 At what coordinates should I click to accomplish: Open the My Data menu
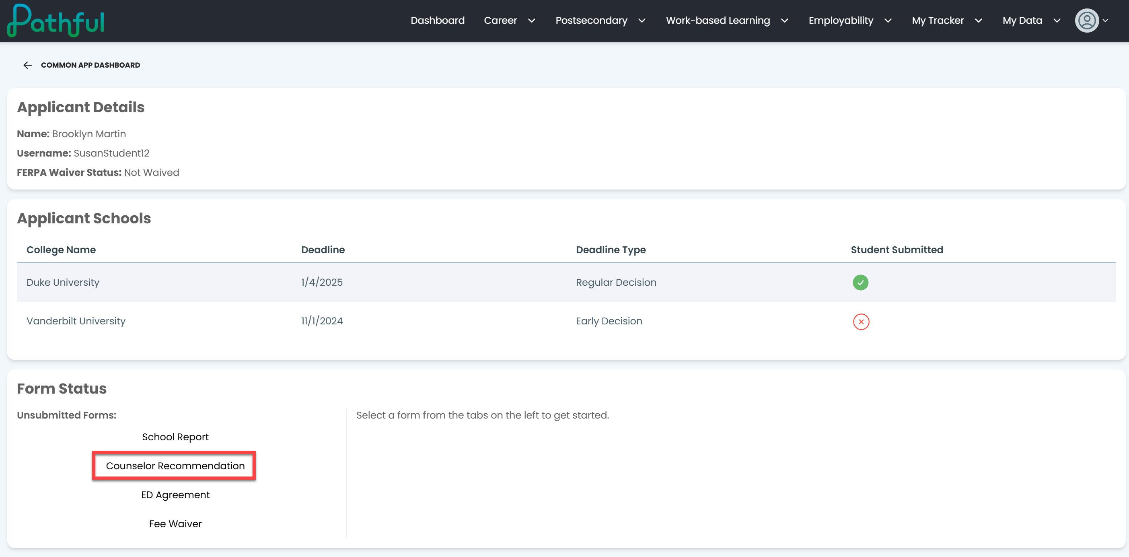[1022, 21]
